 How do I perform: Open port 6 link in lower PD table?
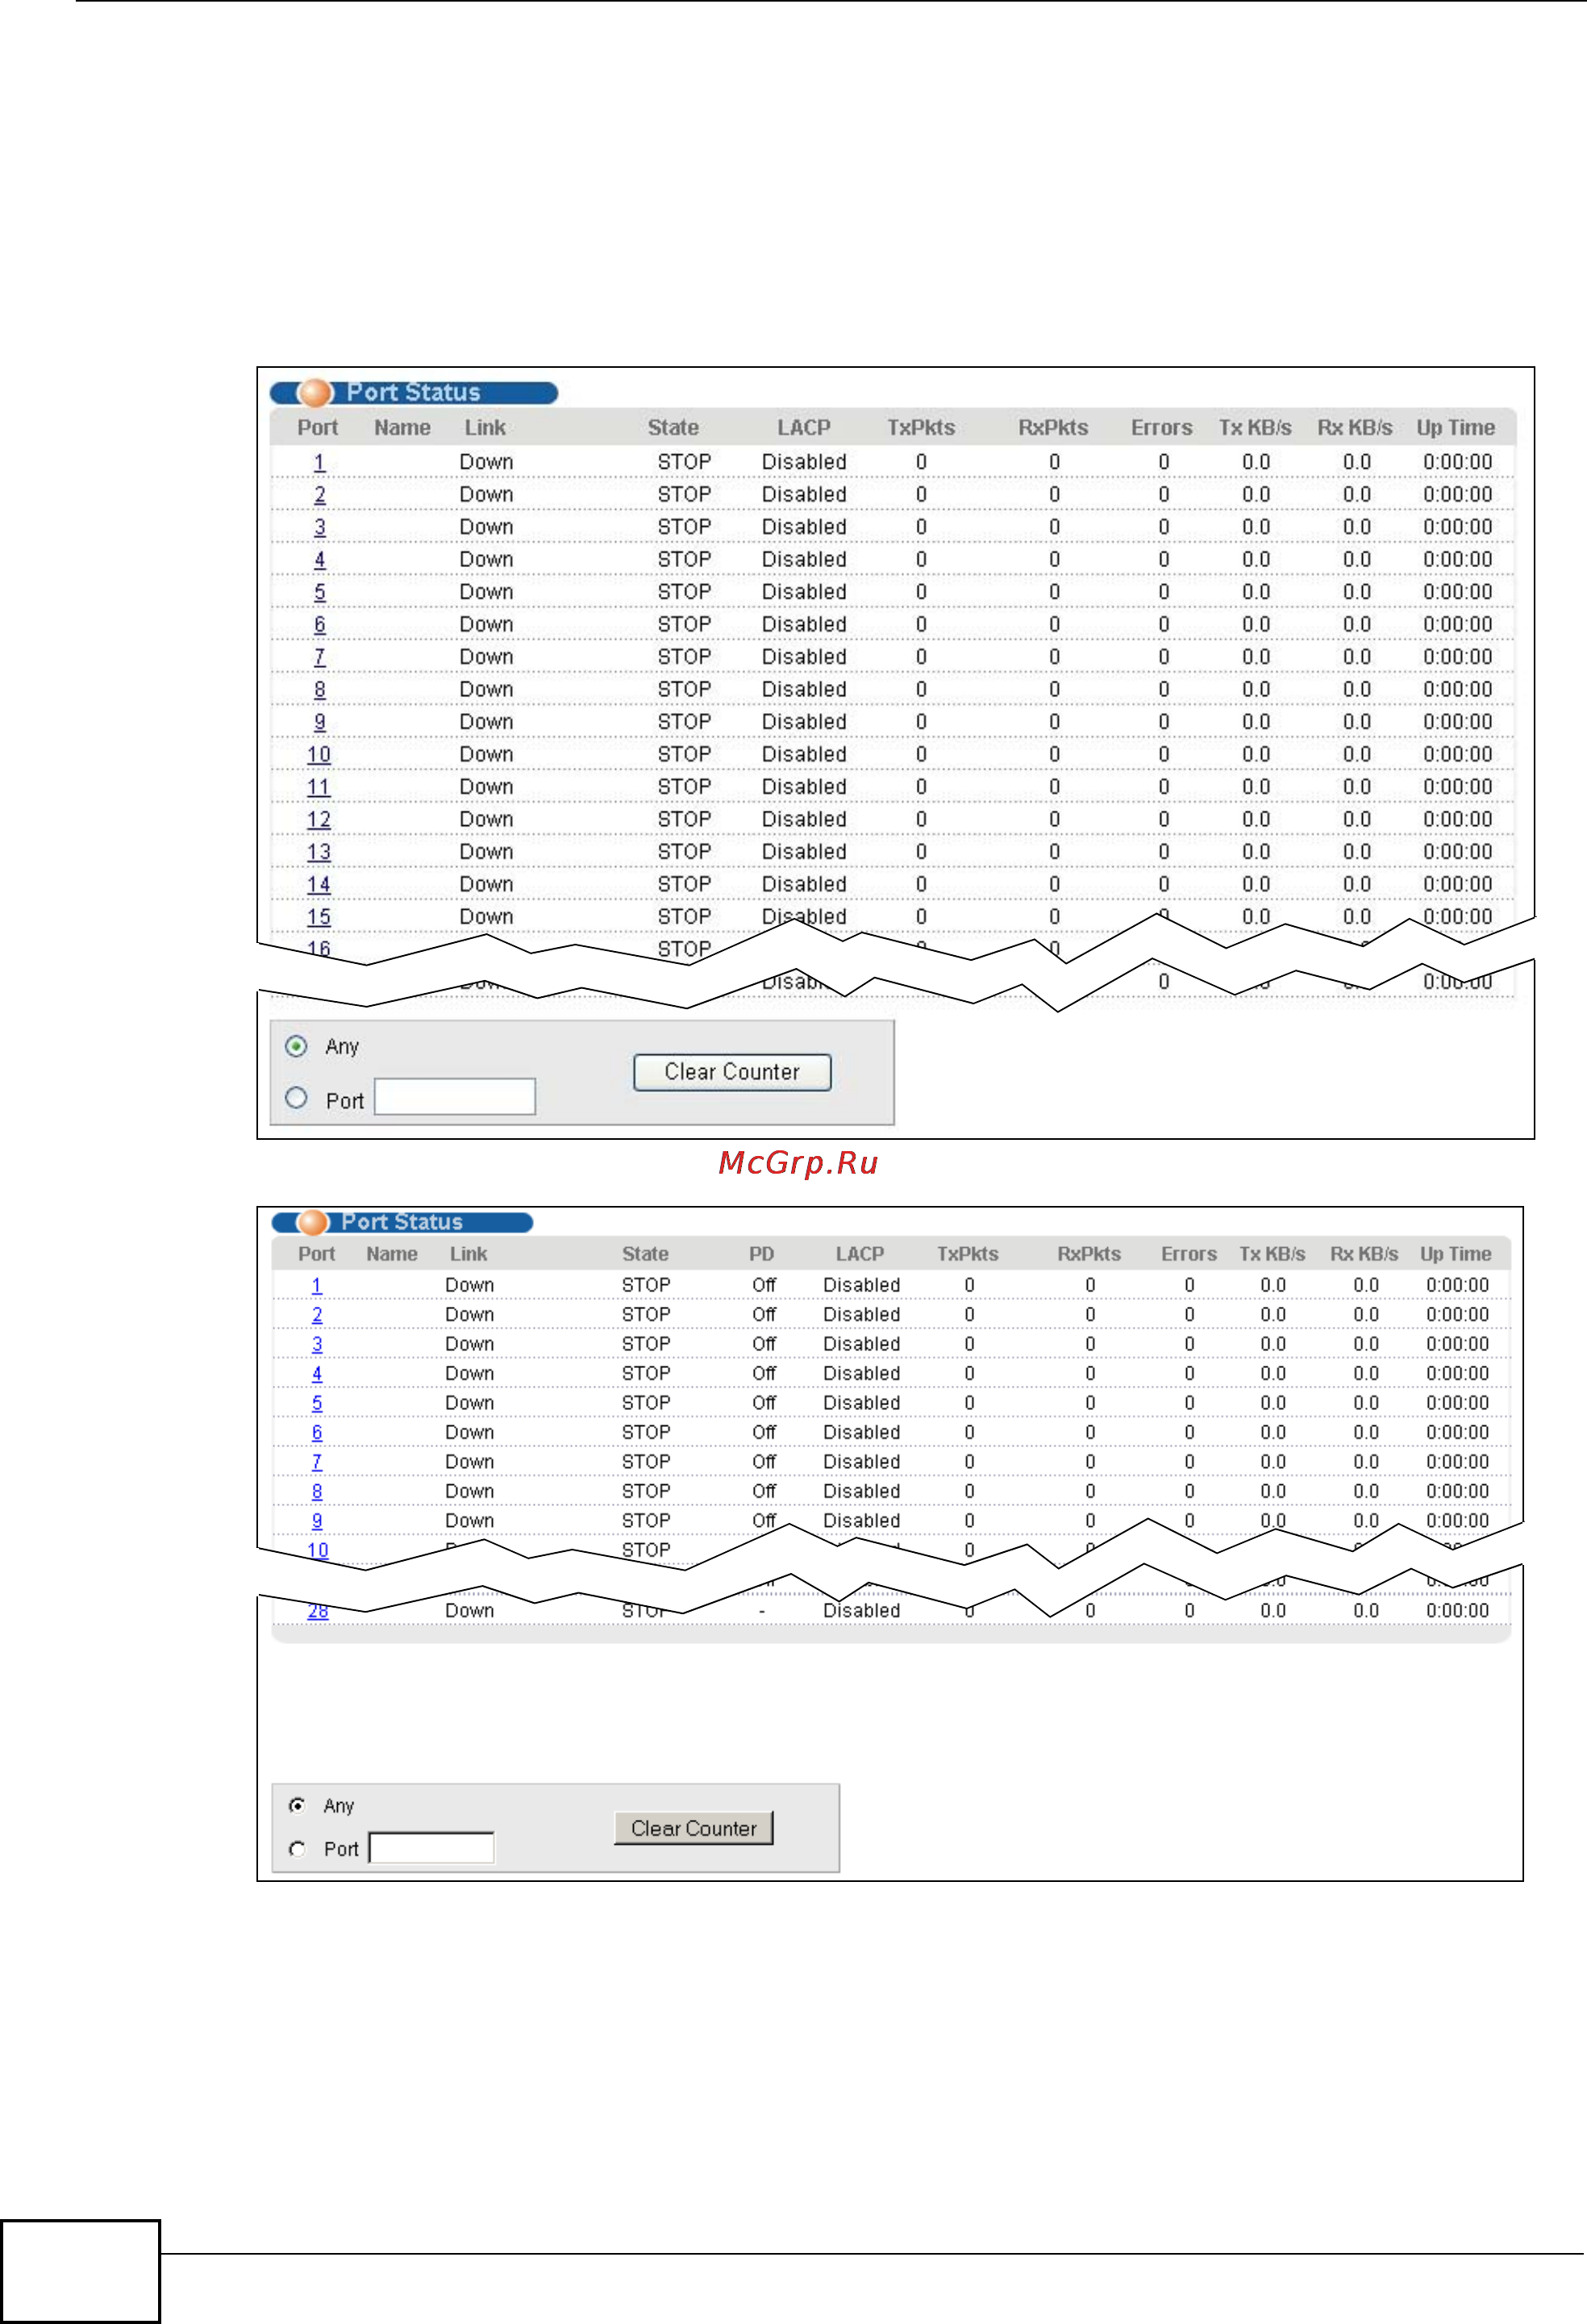coord(317,1433)
